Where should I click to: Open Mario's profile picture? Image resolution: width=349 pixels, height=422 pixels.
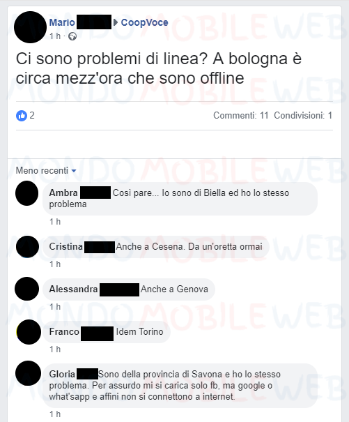tap(30, 27)
